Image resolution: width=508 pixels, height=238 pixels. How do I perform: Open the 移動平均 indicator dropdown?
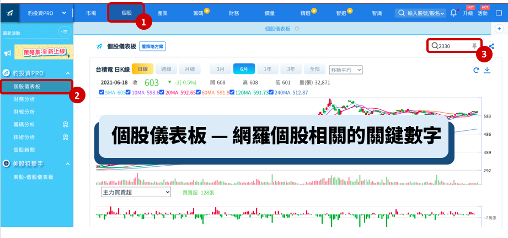pyautogui.click(x=346, y=70)
